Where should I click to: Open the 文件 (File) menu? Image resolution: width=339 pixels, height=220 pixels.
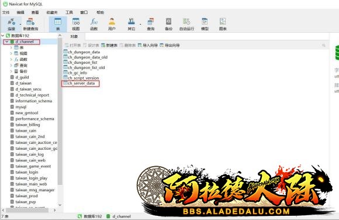[x=6, y=12]
